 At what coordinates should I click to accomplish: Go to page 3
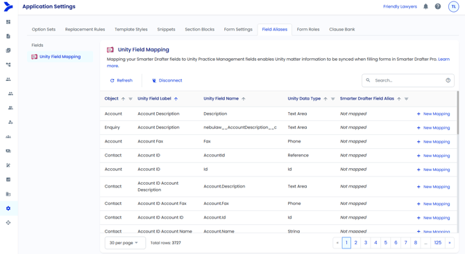pos(366,243)
